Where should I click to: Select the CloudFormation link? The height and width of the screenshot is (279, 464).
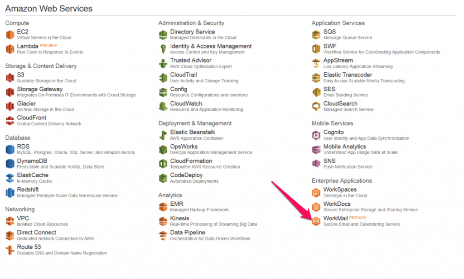pyautogui.click(x=191, y=161)
